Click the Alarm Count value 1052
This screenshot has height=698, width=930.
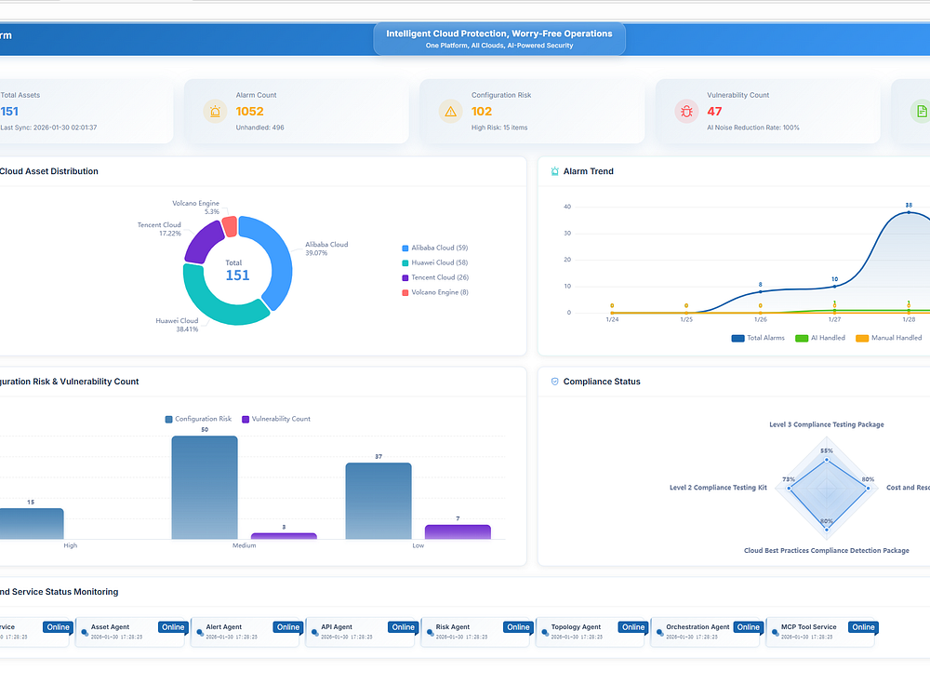(249, 112)
